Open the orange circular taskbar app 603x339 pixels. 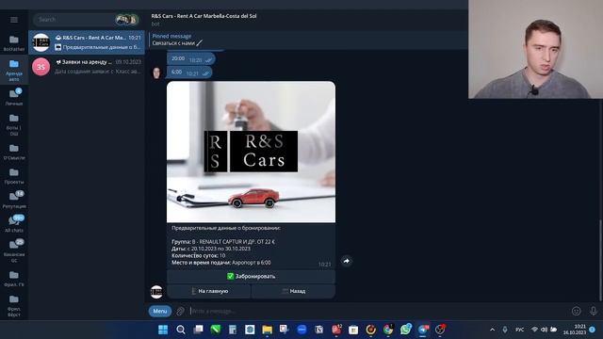[x=370, y=330]
